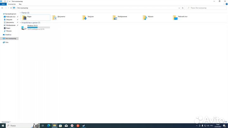Open the Файл ribbon tab
The height and width of the screenshot is (128, 228).
click(x=3, y=4)
